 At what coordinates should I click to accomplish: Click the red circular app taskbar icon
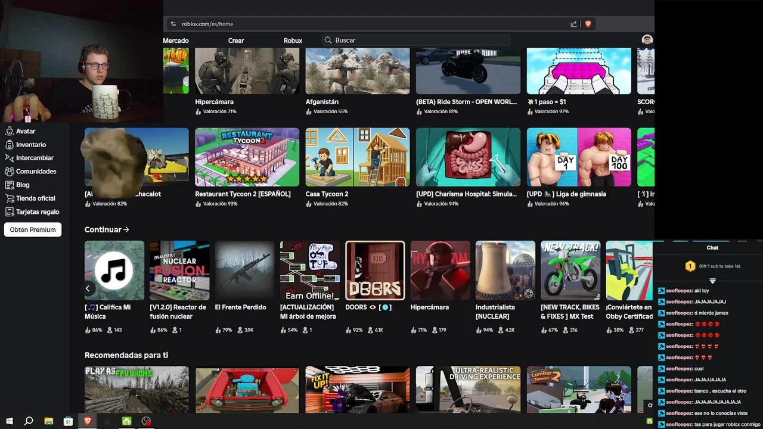(x=147, y=421)
